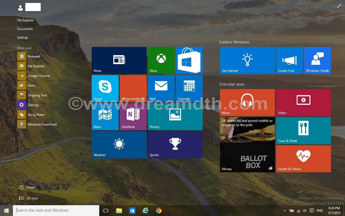Screen dimensions: 345x216
Task: Launch Notepad from Most used list
Action: [x=28, y=56]
